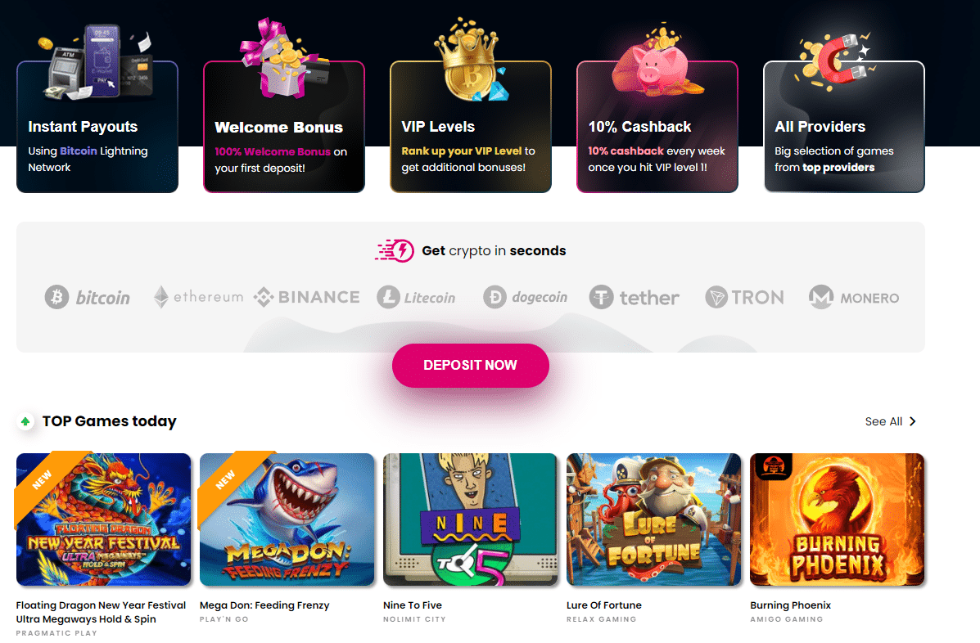Select the ethereum currency logo
This screenshot has width=980, height=643.
click(x=198, y=296)
